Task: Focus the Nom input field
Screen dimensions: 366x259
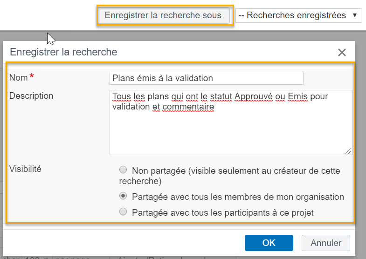Action: point(207,78)
